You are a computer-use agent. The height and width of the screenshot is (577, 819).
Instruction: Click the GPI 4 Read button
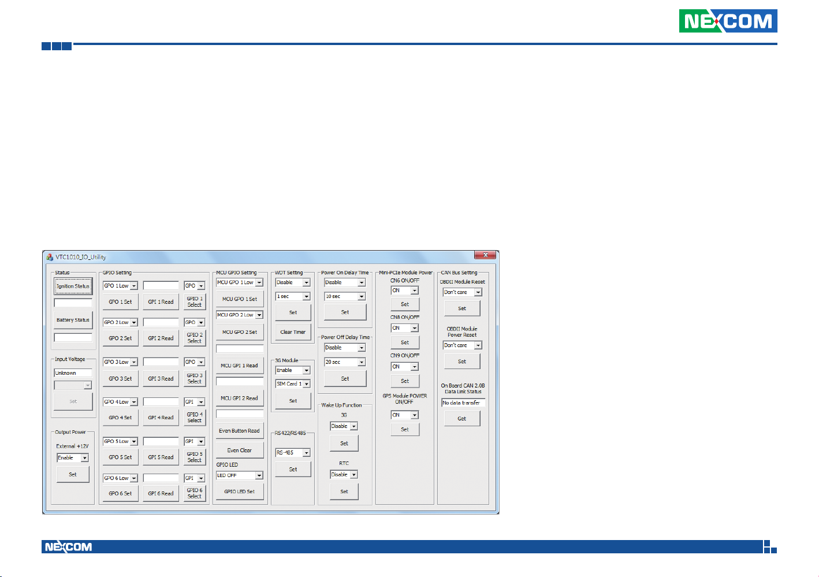point(161,418)
